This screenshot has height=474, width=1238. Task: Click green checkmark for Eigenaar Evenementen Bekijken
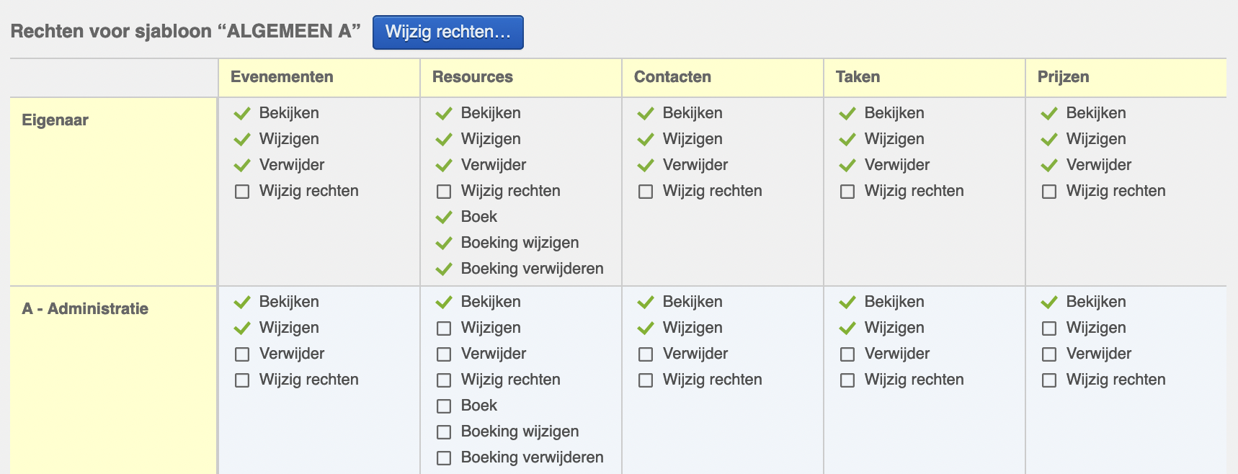[x=242, y=113]
